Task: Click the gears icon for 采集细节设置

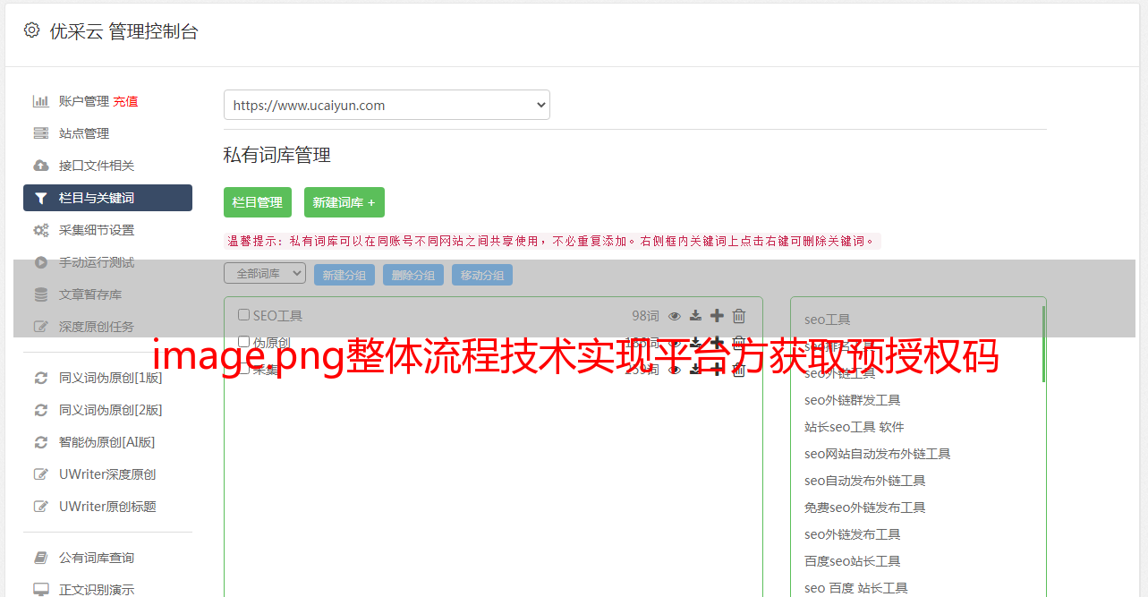Action: (41, 230)
